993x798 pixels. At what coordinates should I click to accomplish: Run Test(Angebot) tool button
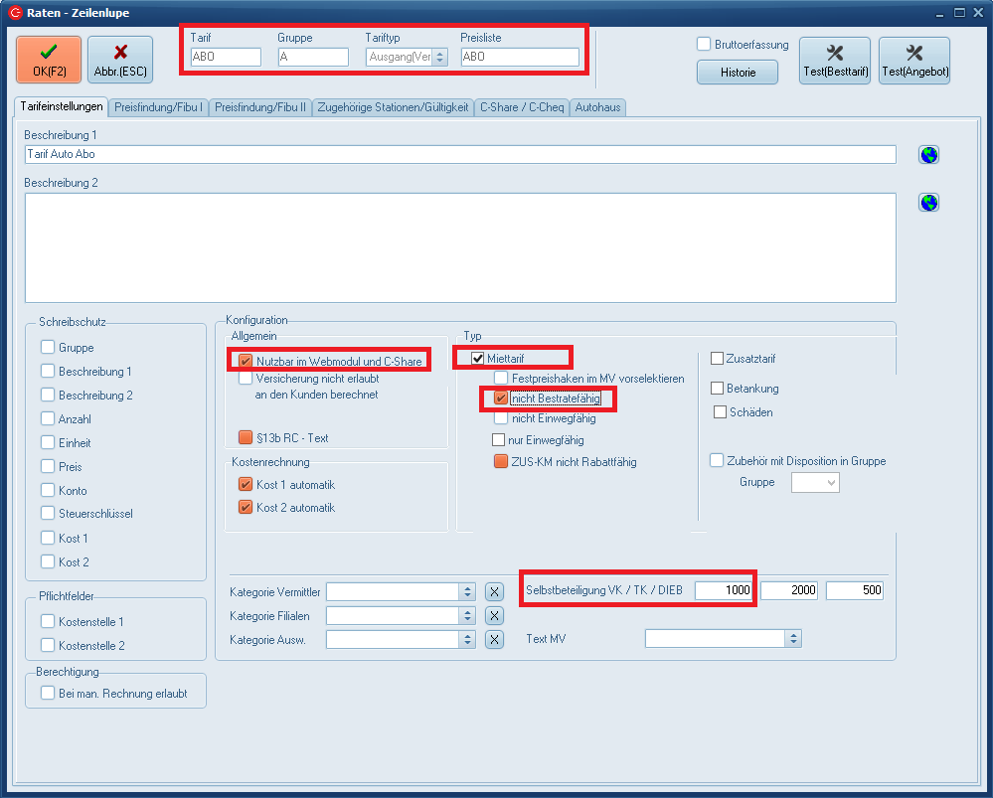(x=914, y=60)
